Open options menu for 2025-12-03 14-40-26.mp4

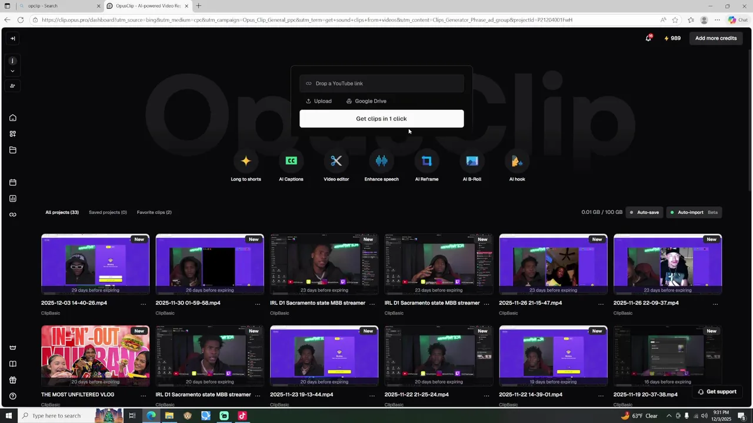(x=143, y=304)
